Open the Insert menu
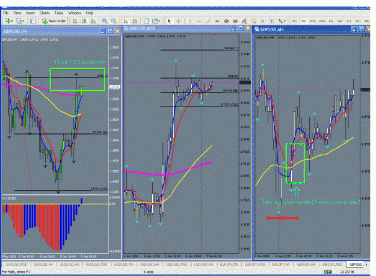376x276 pixels. (31, 13)
